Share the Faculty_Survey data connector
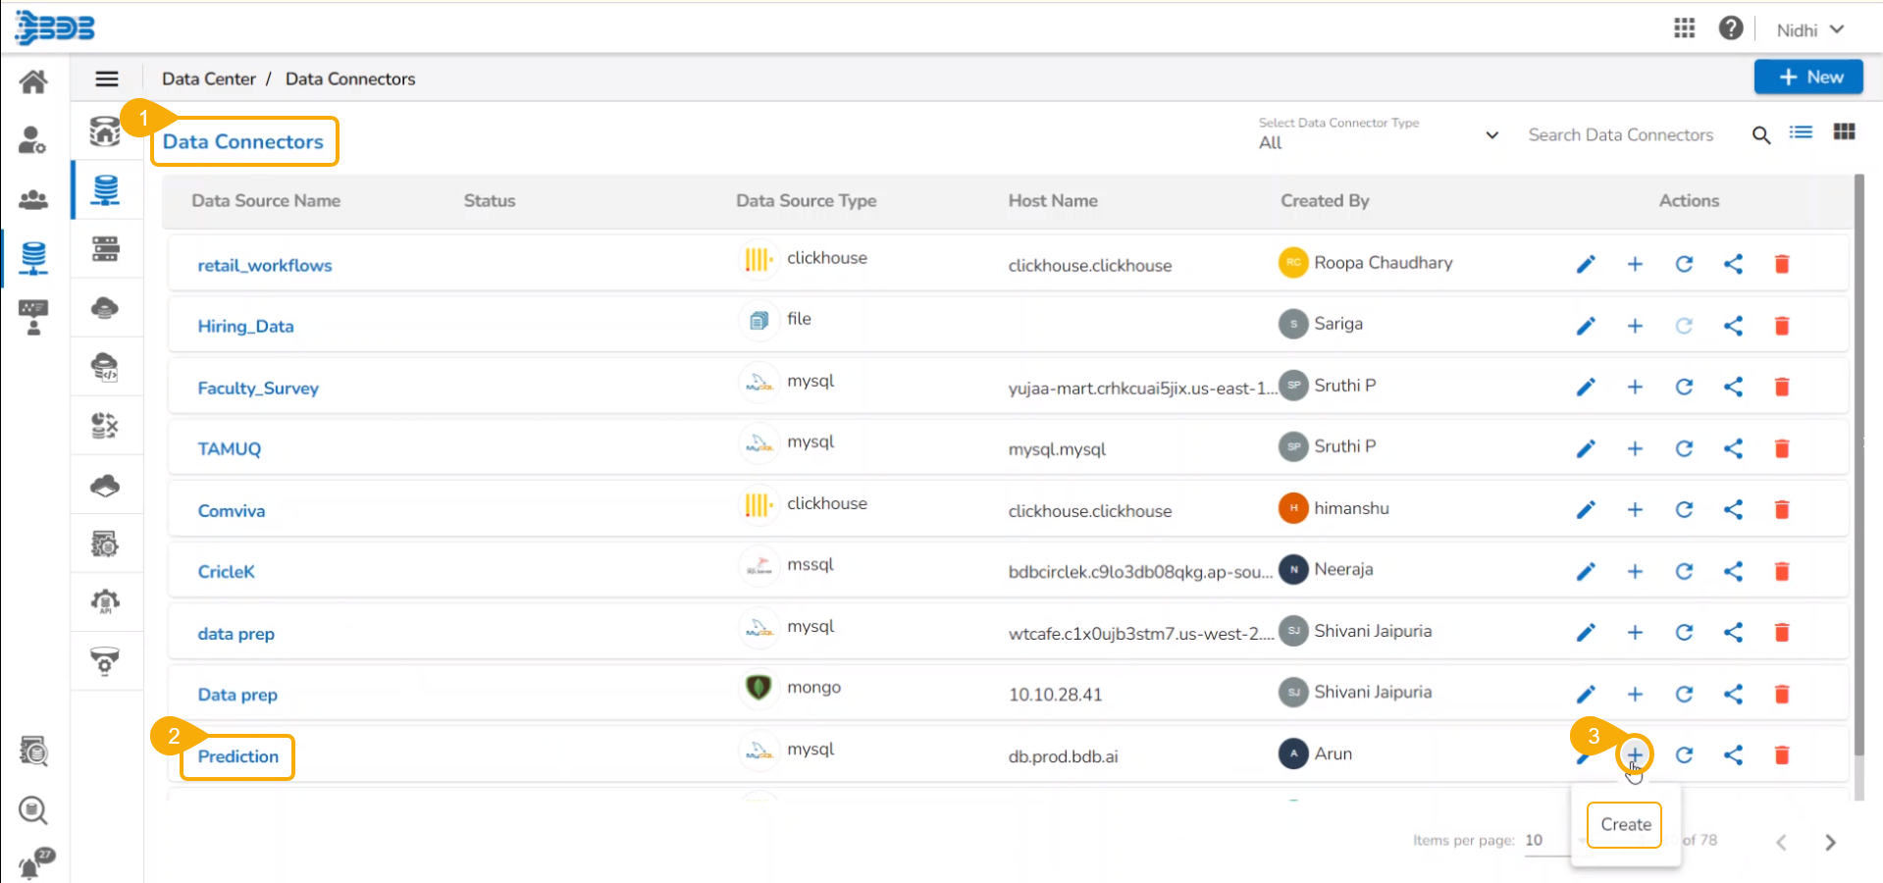The image size is (1883, 883). pos(1733,387)
